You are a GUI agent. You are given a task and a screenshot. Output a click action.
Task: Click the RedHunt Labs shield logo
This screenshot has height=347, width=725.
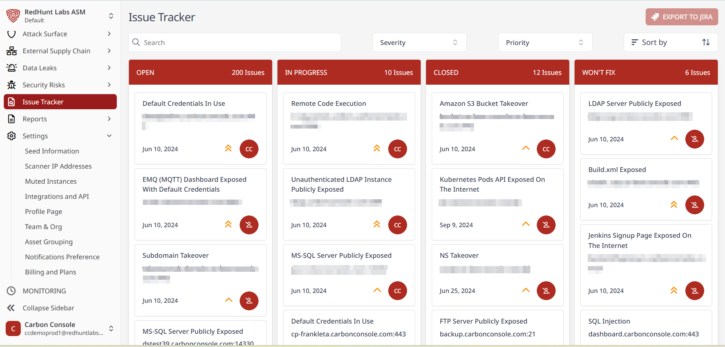click(x=13, y=15)
